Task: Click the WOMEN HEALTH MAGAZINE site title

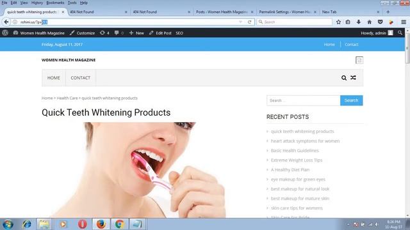Action: click(x=69, y=60)
